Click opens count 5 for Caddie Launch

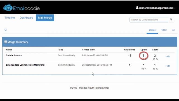143,56
